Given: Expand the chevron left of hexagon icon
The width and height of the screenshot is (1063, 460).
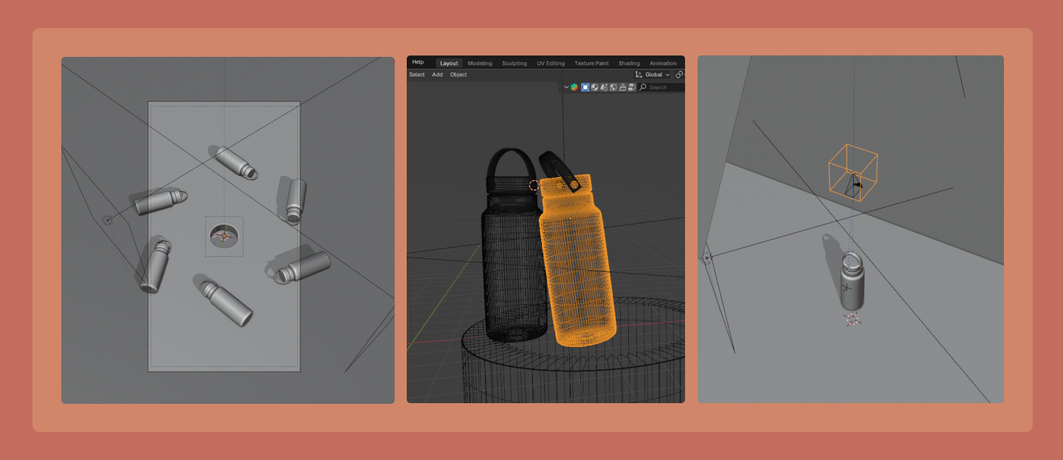Looking at the screenshot, I should point(566,87).
